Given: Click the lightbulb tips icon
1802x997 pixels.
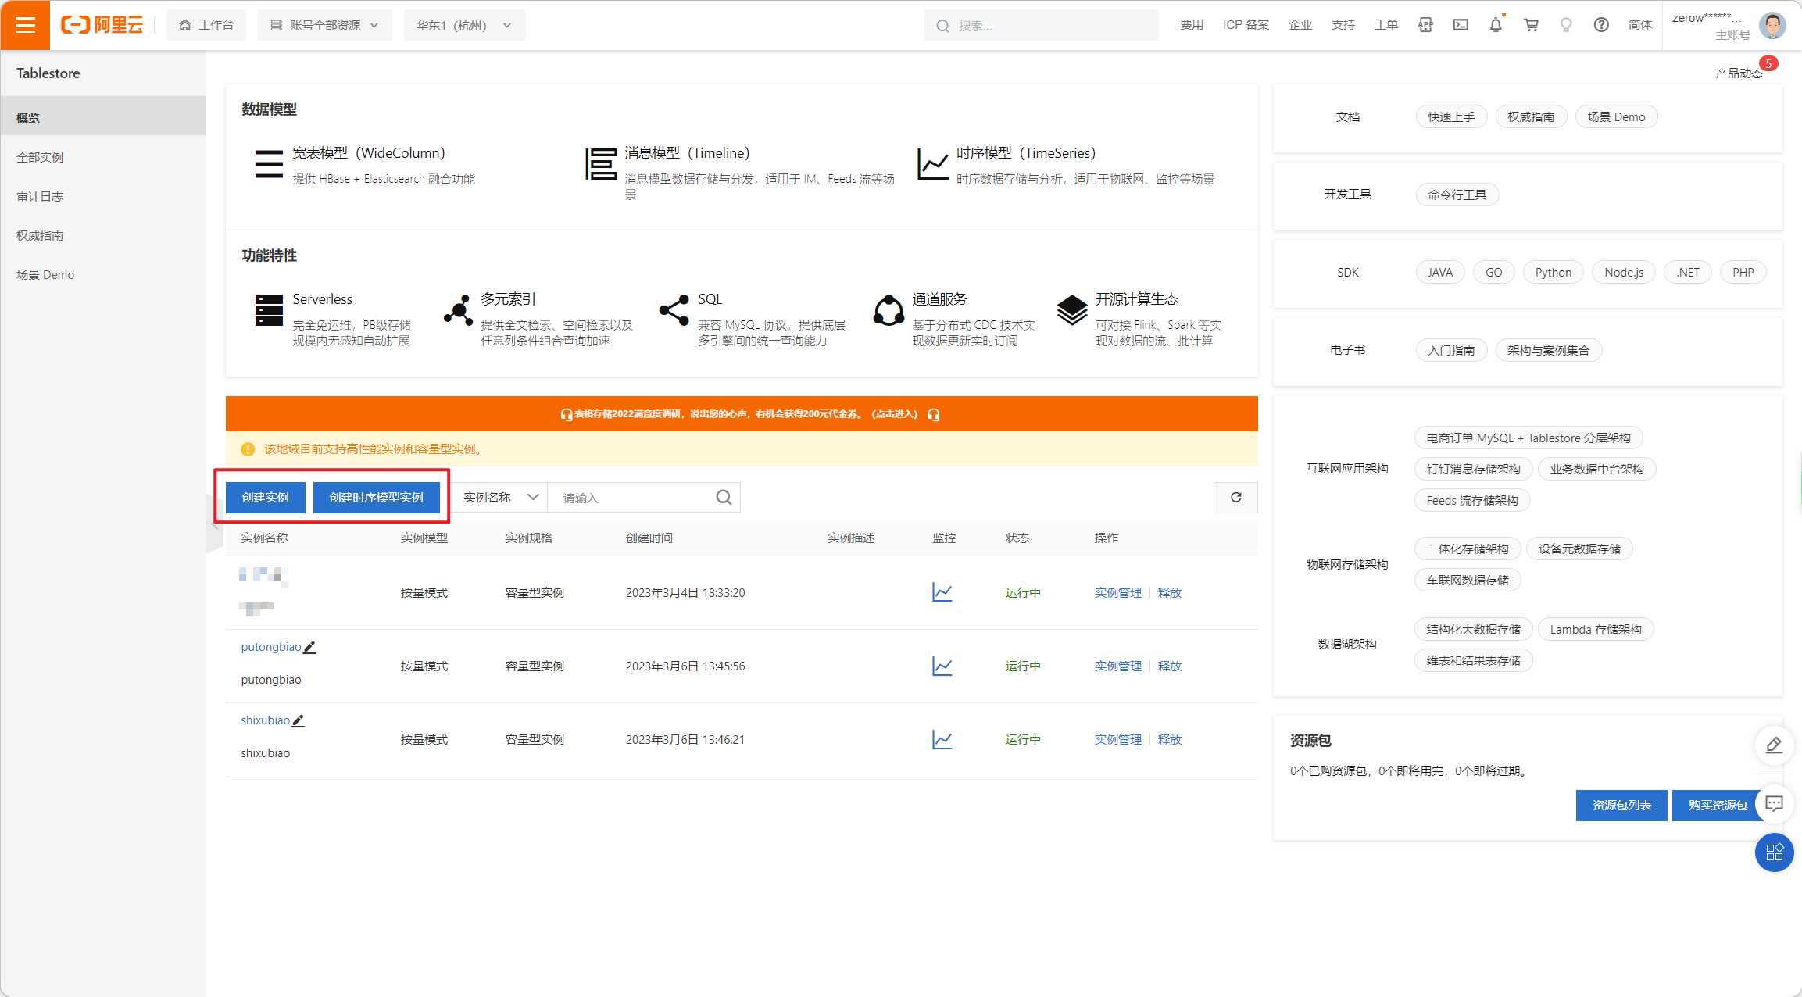Looking at the screenshot, I should [1566, 25].
